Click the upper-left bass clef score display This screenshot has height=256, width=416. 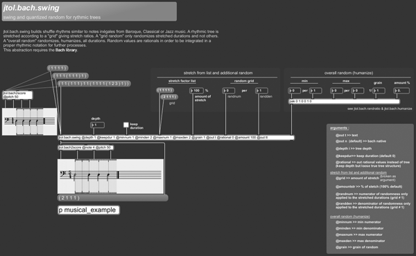point(29,122)
